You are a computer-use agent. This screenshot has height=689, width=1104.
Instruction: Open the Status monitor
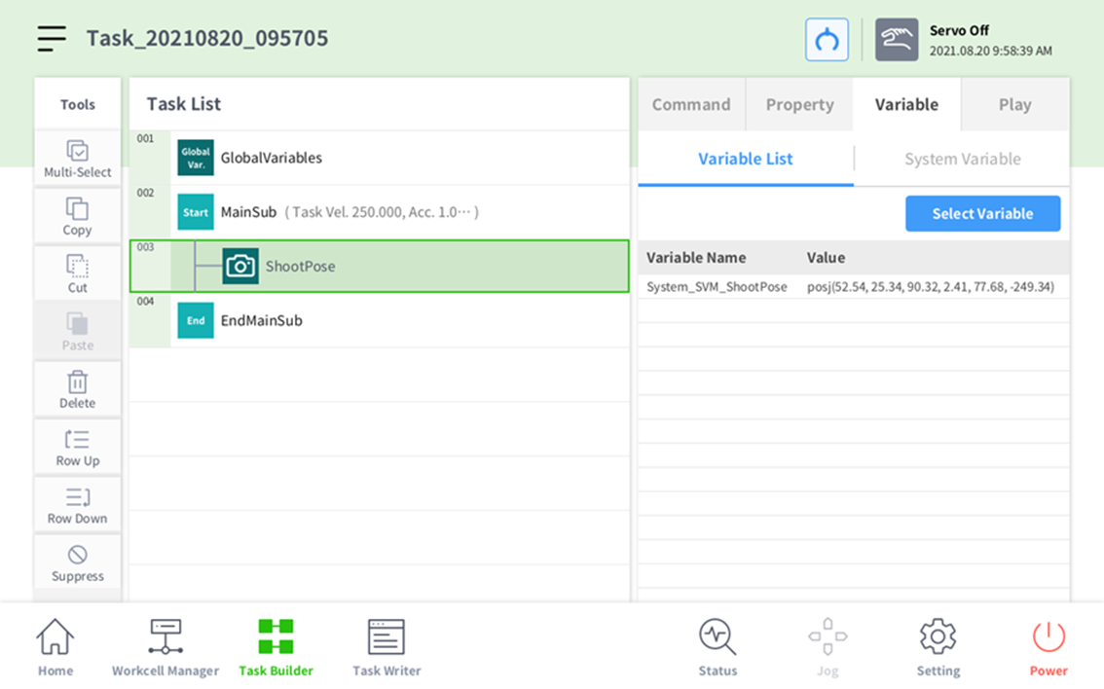coord(718,647)
